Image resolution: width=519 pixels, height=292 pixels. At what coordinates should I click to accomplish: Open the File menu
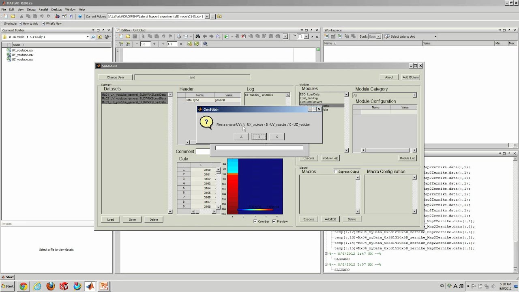tap(4, 9)
